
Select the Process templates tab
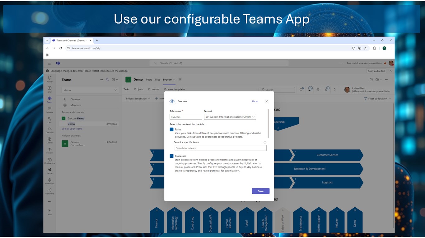click(175, 89)
